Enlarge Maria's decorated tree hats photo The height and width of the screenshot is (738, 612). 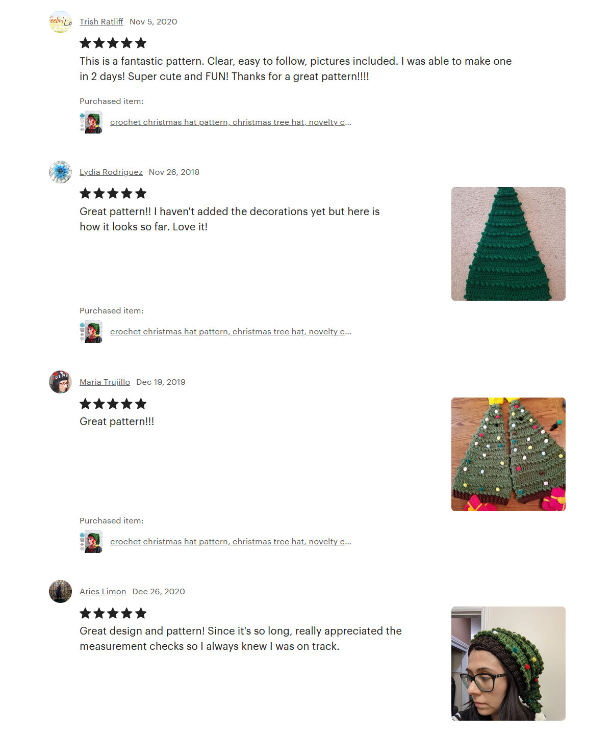(x=508, y=454)
